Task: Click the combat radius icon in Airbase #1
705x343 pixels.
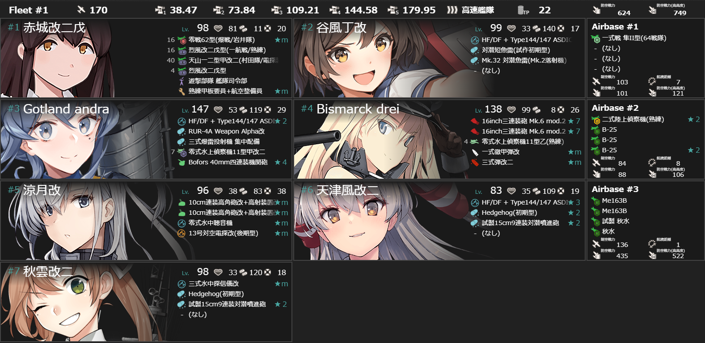Action: 652,81
